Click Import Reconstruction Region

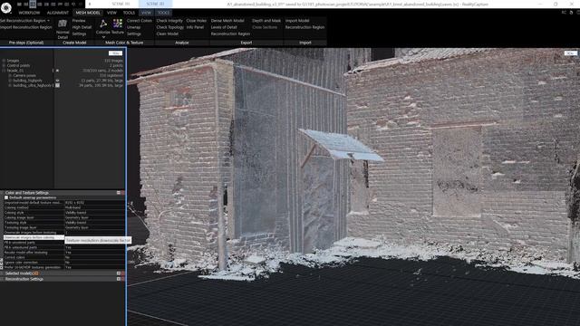26,27
